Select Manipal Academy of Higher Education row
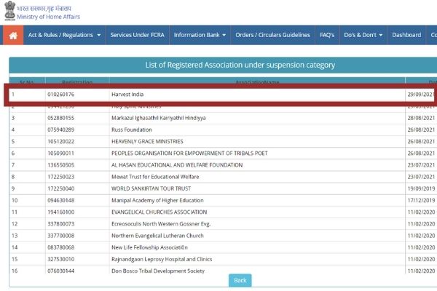Screen dimensions: 437x291 point(156,200)
